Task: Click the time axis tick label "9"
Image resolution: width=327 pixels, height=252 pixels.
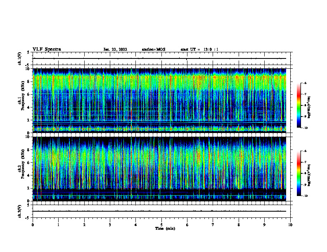Action: 264,225
